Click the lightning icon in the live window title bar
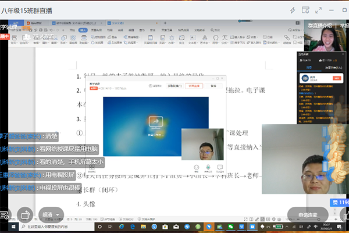The width and height of the screenshot is (349, 233). pos(293,10)
